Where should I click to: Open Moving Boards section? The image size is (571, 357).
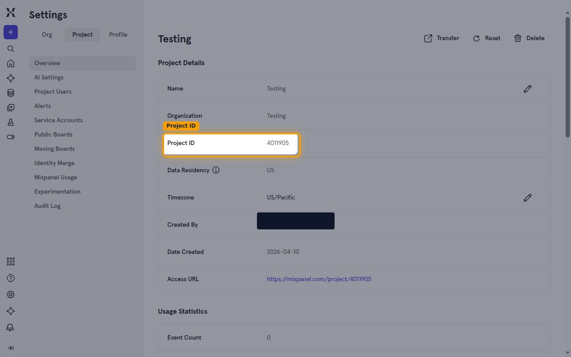coord(83,149)
